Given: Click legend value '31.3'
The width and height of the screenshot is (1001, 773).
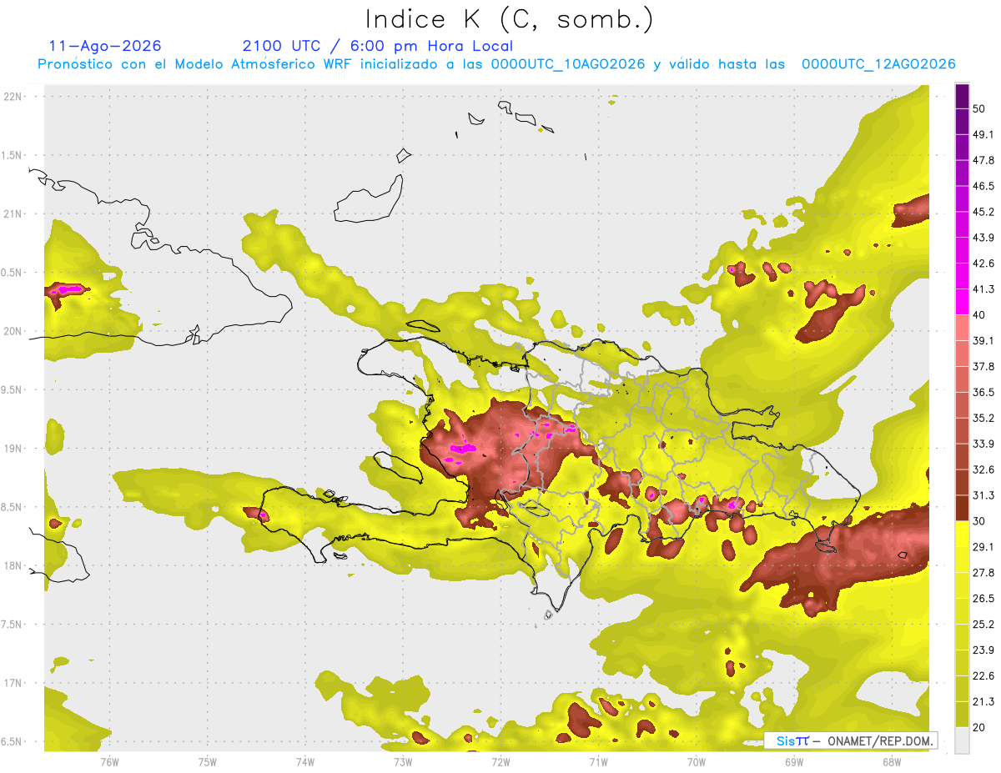Looking at the screenshot, I should click(983, 495).
